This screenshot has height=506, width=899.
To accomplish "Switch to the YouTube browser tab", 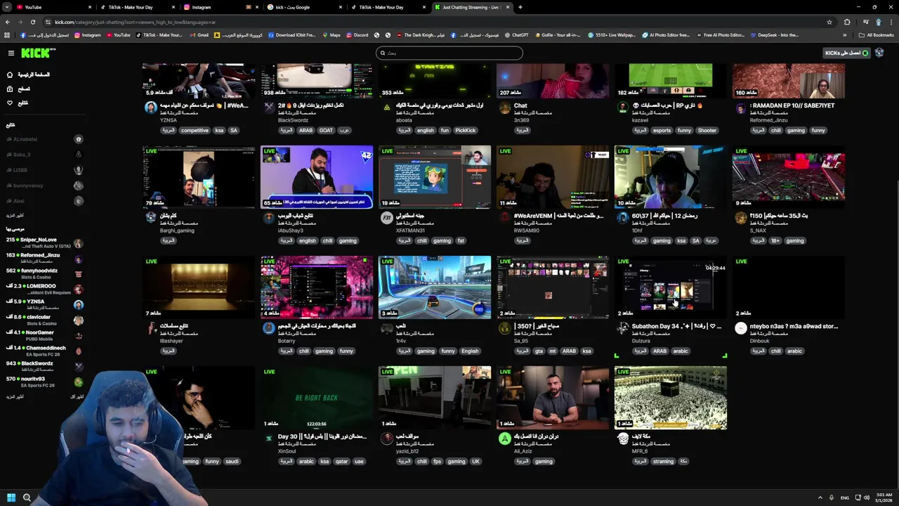I will pyautogui.click(x=55, y=7).
